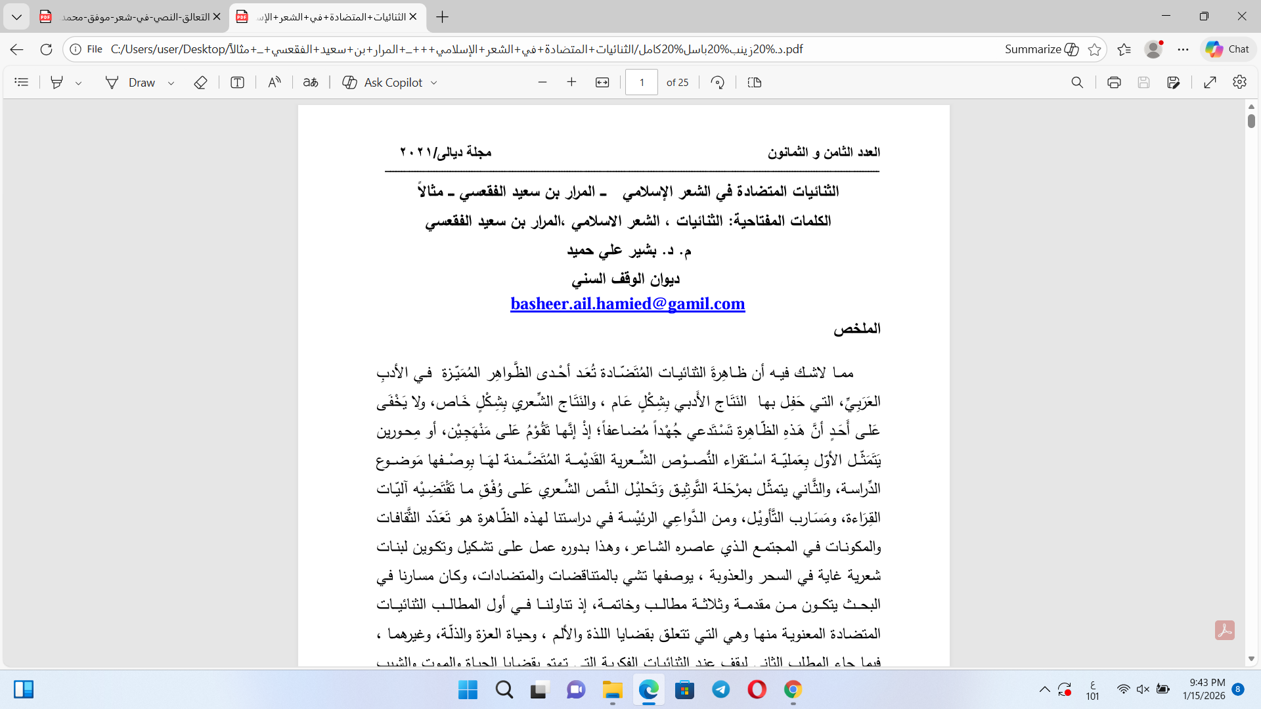
Task: Go back to previous page
Action: tap(17, 49)
